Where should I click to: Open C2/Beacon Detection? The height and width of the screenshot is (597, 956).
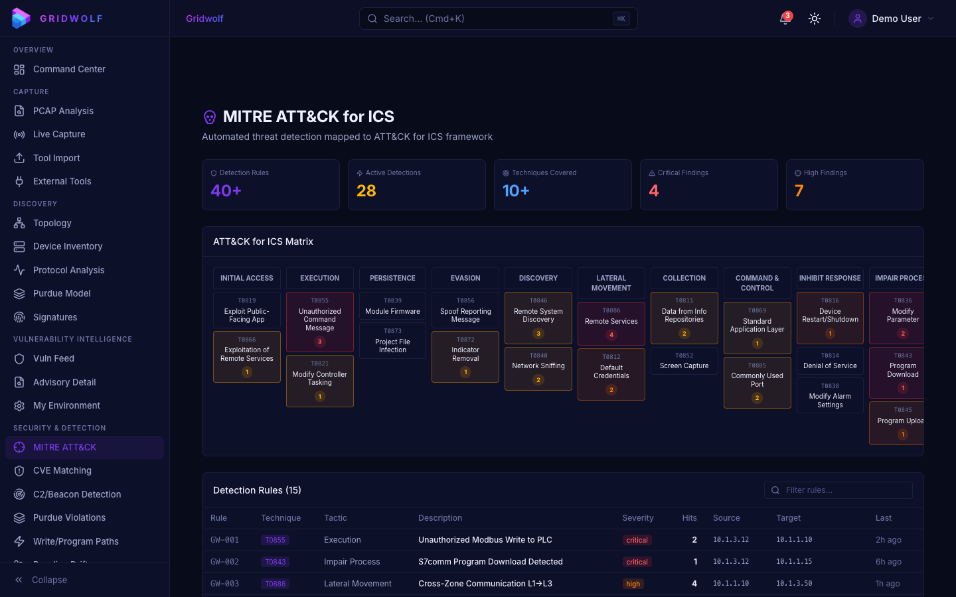[x=77, y=494]
